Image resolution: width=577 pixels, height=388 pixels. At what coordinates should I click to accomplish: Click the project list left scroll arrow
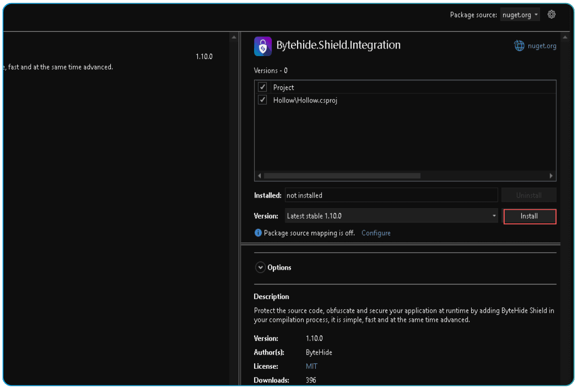coord(260,176)
